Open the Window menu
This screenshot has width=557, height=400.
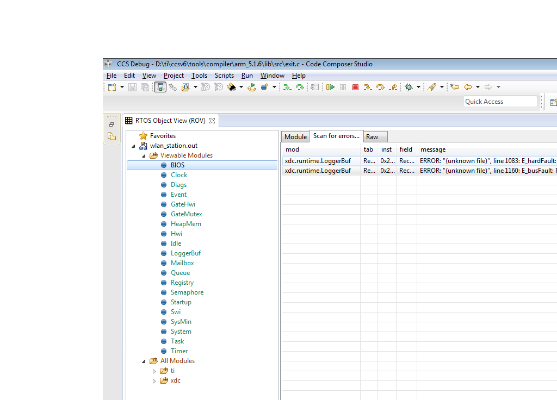pyautogui.click(x=273, y=76)
